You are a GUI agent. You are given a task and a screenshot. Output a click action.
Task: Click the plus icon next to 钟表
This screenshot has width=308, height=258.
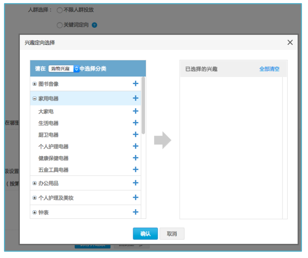135,212
